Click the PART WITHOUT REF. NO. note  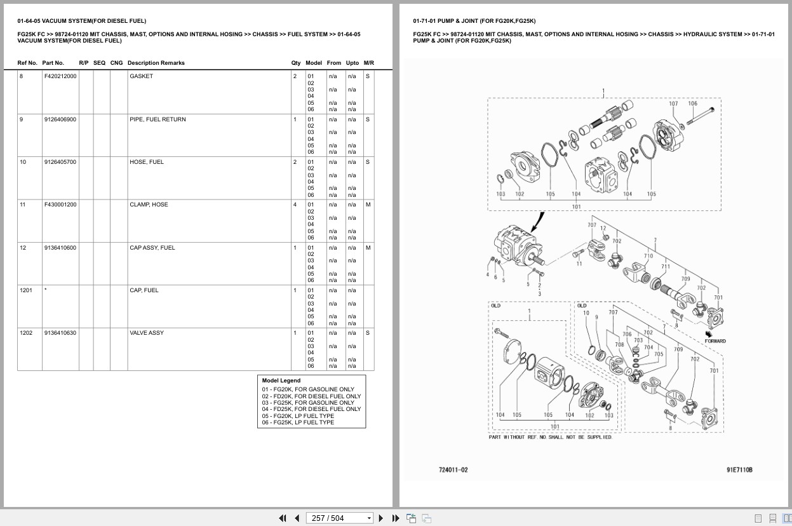pyautogui.click(x=550, y=437)
